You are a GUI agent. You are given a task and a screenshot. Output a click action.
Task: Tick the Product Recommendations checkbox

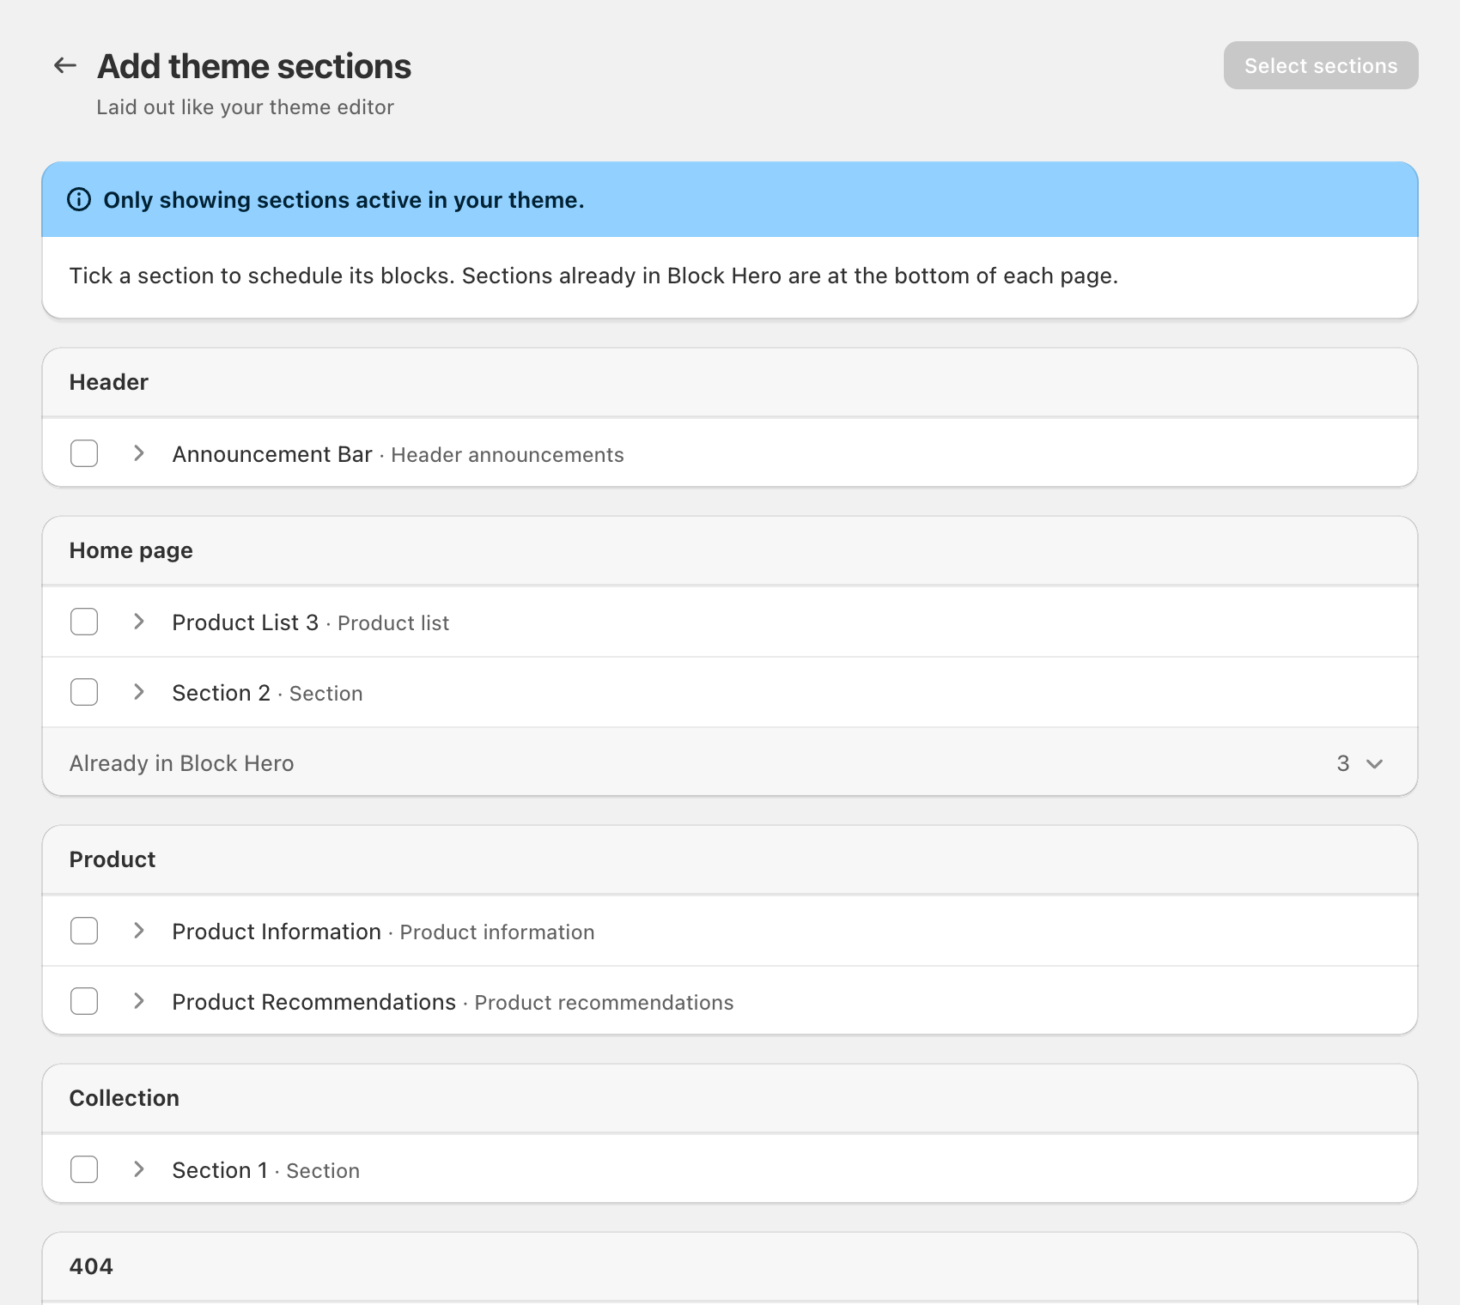(x=84, y=1001)
